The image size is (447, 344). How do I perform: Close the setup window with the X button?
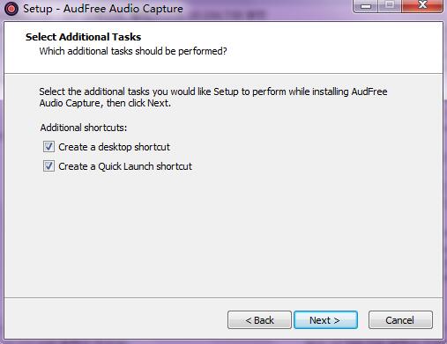point(422,6)
